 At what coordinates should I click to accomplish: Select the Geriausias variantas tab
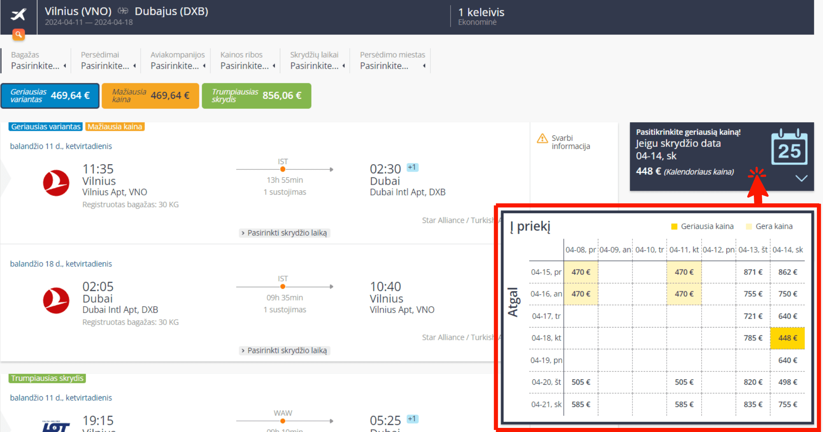click(50, 96)
